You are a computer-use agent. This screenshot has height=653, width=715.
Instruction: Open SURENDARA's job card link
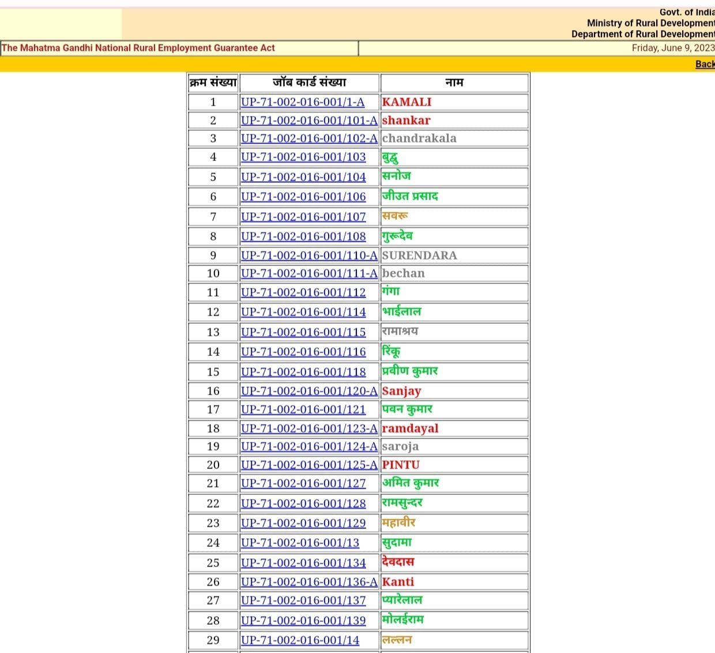click(308, 256)
